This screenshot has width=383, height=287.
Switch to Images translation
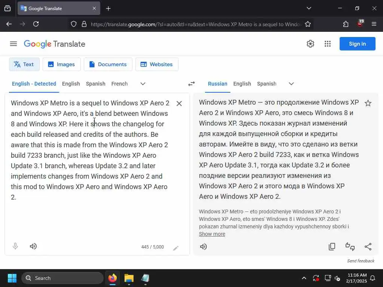coord(62,64)
